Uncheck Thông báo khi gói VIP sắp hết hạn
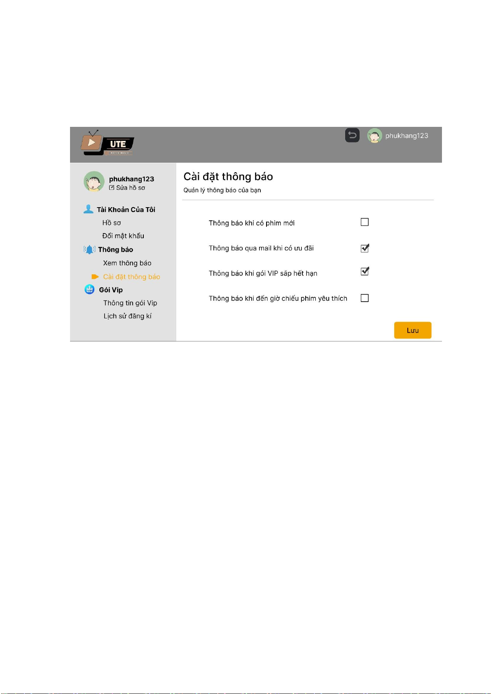The height and width of the screenshot is (694, 491). pyautogui.click(x=365, y=271)
